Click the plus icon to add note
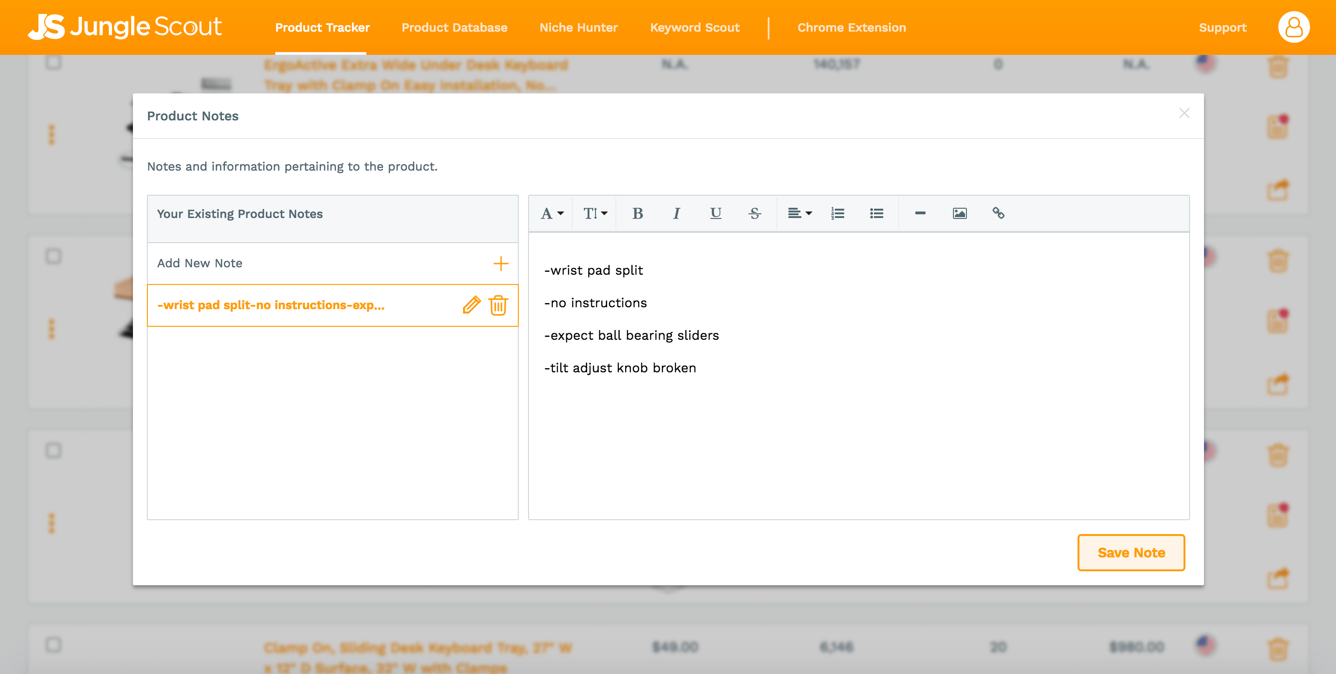 (x=501, y=264)
